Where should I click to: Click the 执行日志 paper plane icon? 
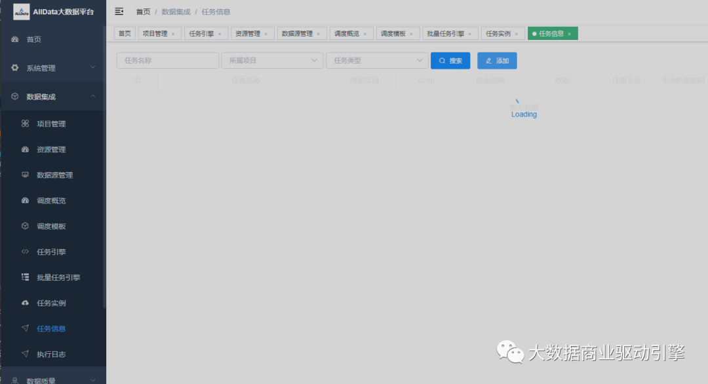click(25, 354)
